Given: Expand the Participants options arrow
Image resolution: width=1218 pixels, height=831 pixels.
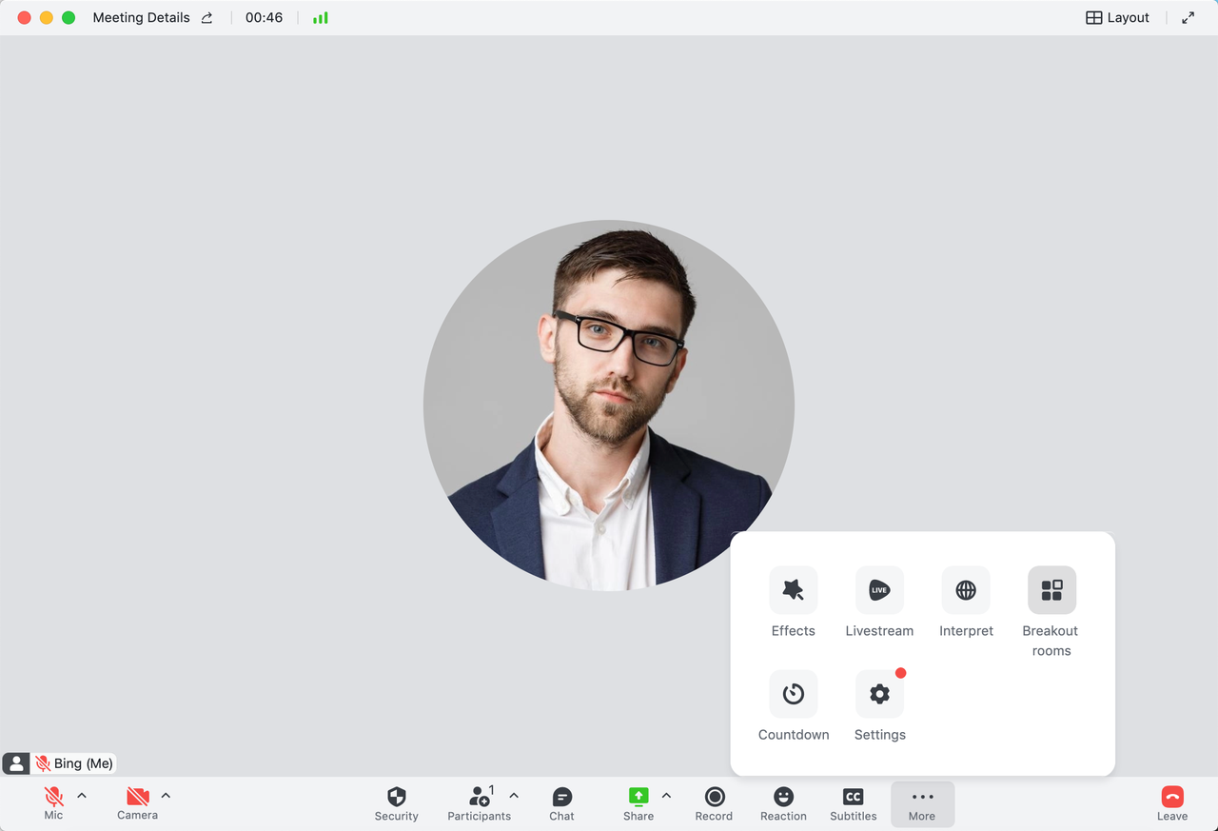Looking at the screenshot, I should pos(514,796).
